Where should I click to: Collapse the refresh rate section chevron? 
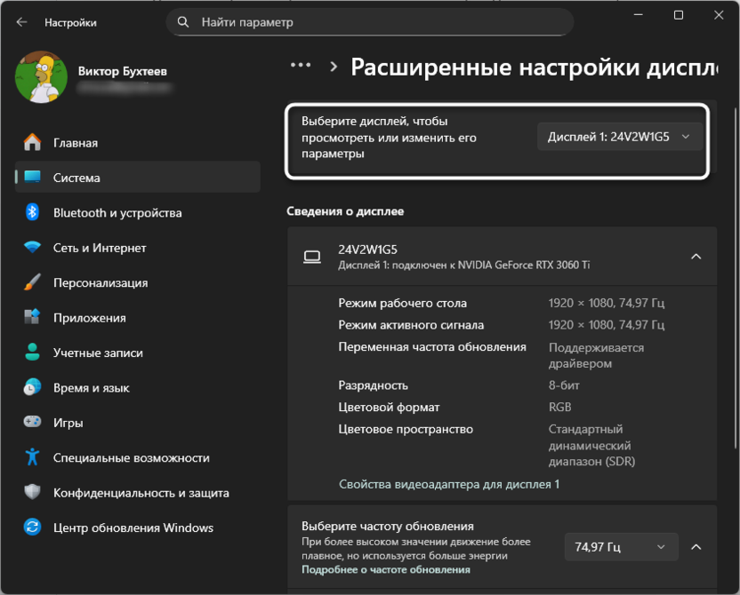click(696, 547)
